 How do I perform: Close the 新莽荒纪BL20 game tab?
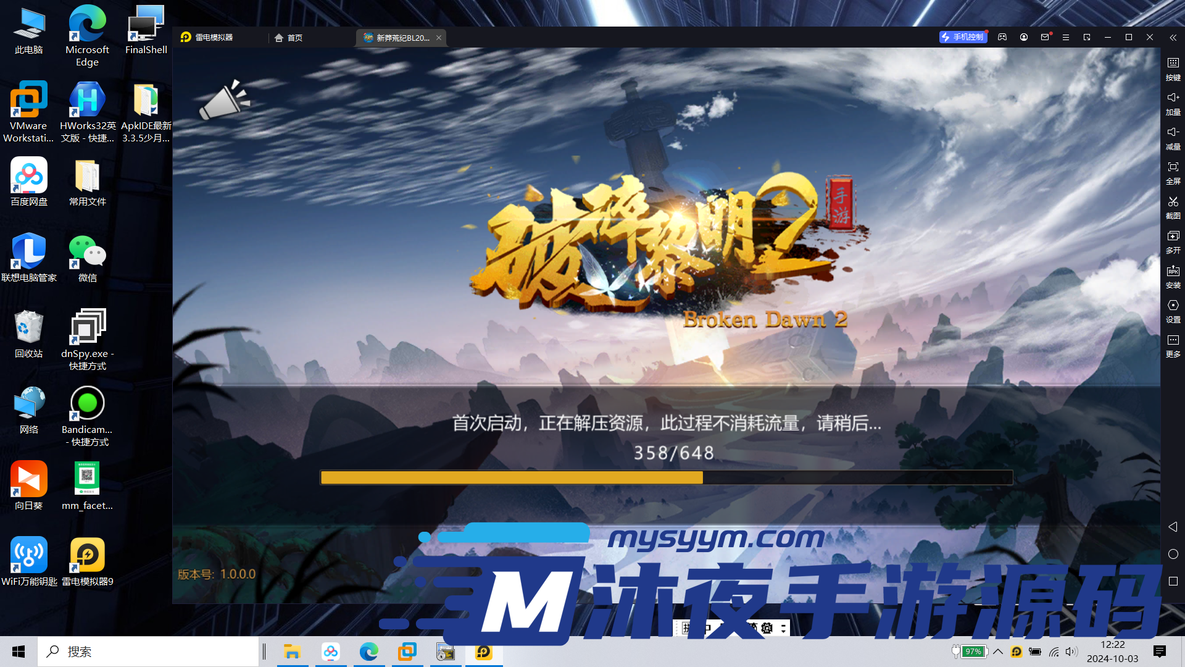(x=439, y=38)
